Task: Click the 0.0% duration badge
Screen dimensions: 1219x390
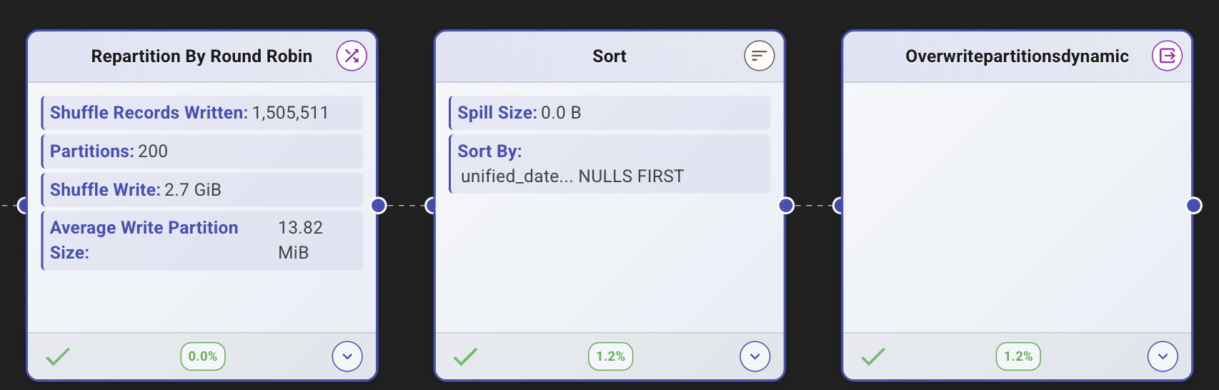Action: click(203, 356)
